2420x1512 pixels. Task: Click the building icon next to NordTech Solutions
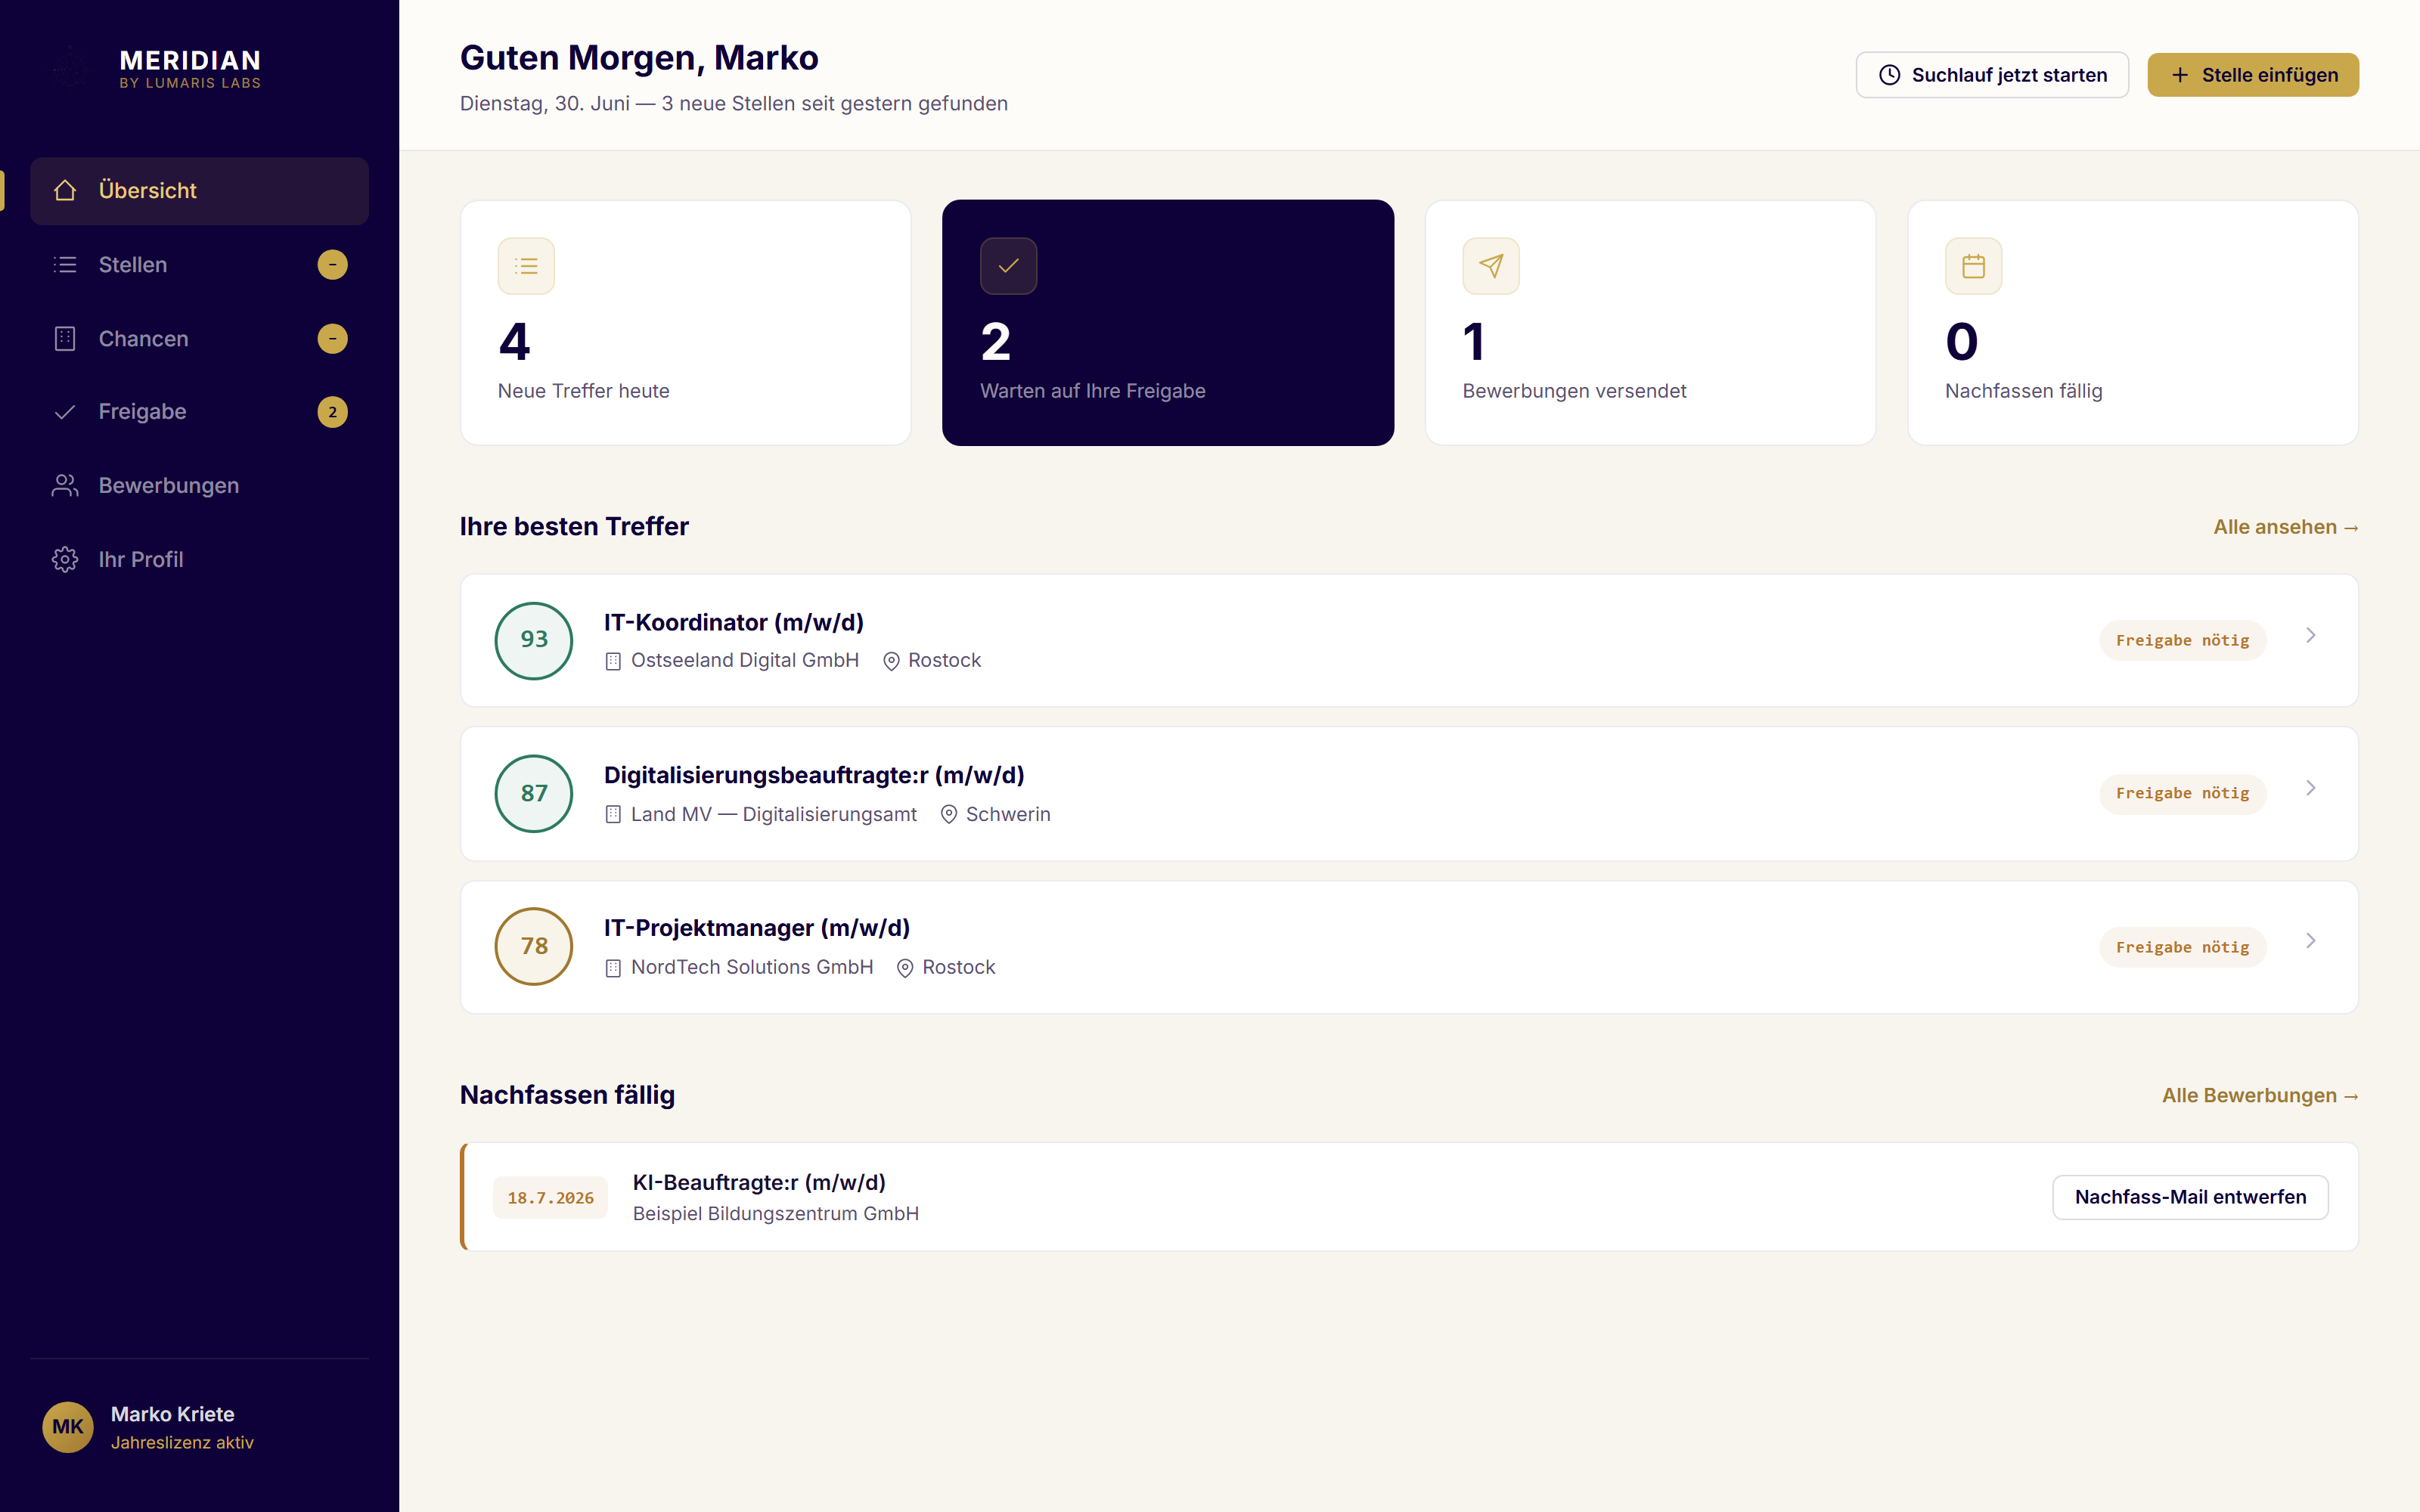pyautogui.click(x=613, y=968)
